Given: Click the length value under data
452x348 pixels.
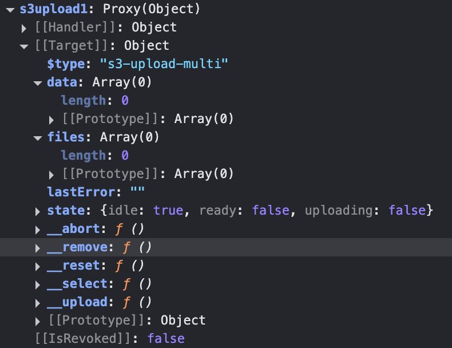Looking at the screenshot, I should pos(124,101).
